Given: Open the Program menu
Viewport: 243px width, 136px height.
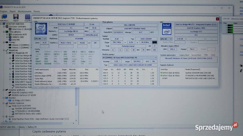Looking at the screenshot, I should click(x=4, y=11).
